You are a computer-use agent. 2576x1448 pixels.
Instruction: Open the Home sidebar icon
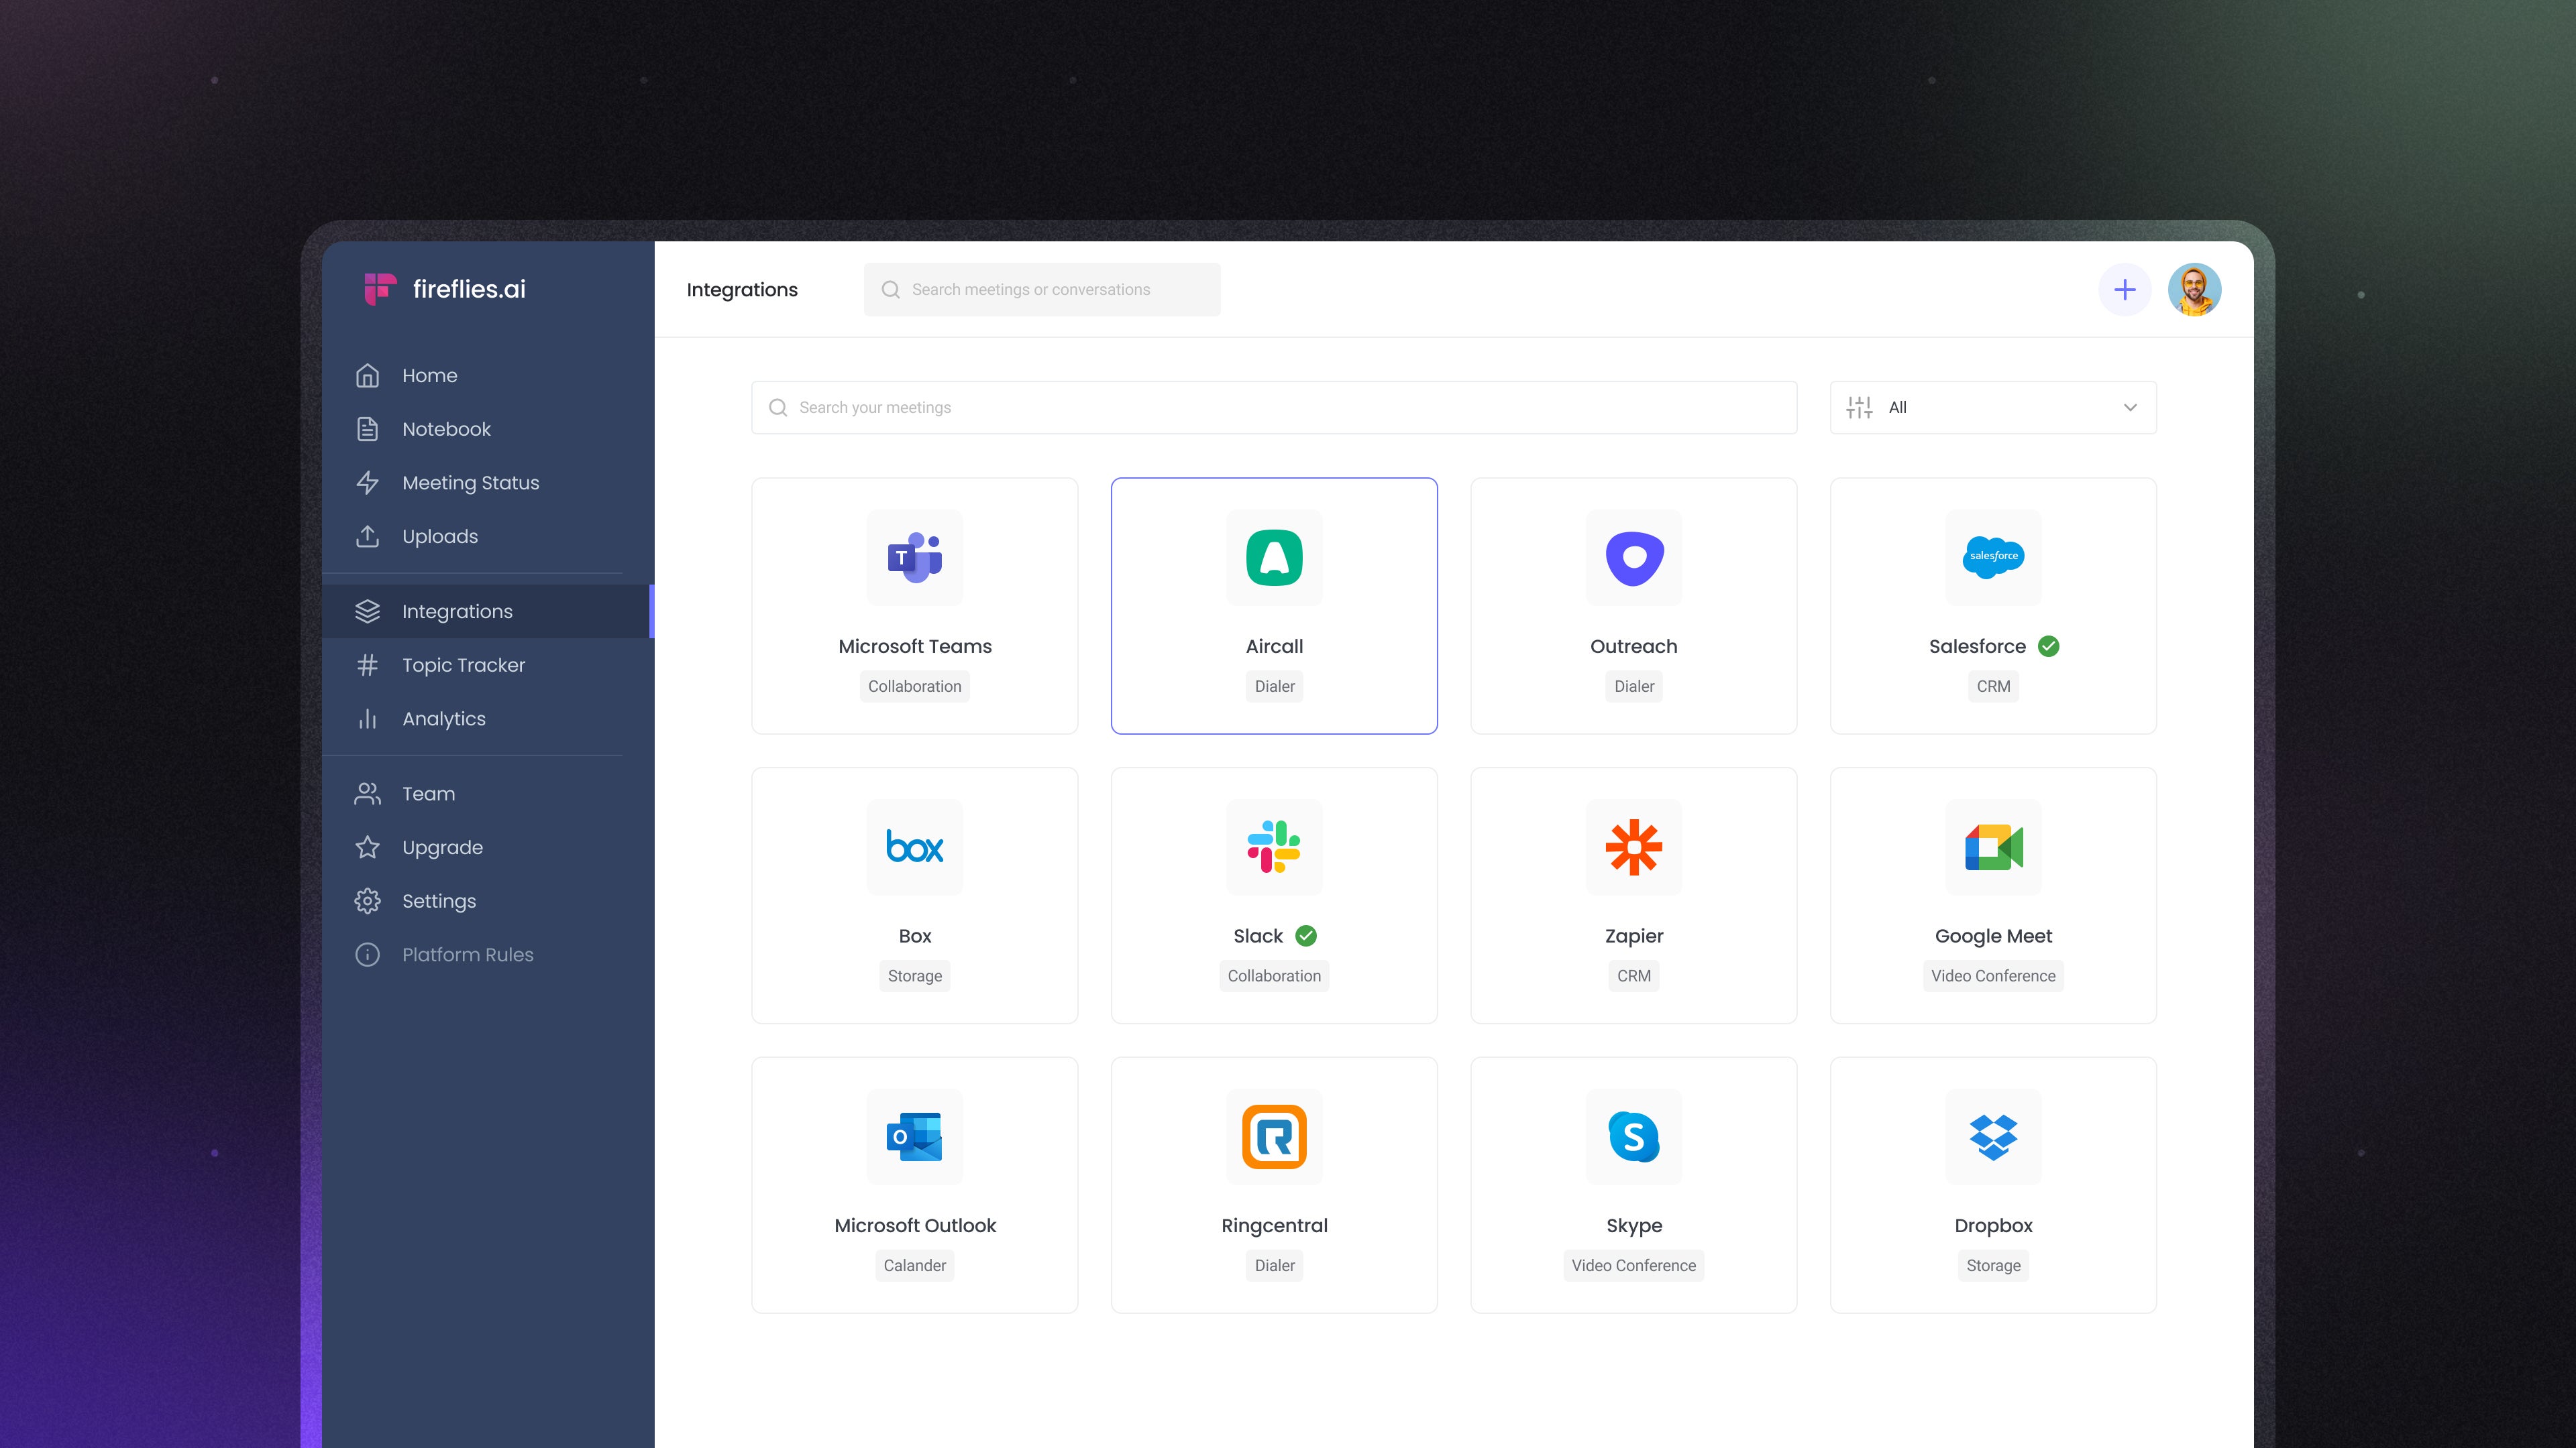coord(367,375)
